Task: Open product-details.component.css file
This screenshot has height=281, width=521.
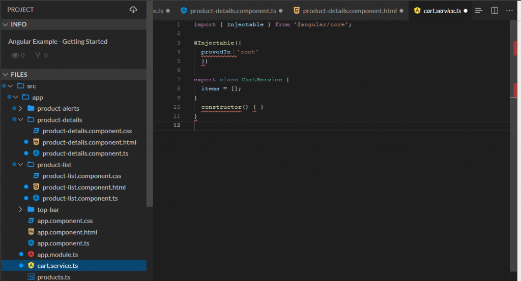Action: point(87,131)
